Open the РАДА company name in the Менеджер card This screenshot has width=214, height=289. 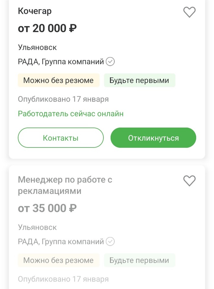(x=61, y=242)
